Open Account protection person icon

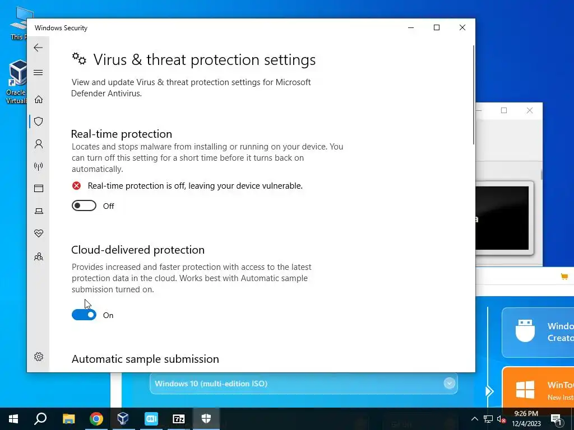[x=39, y=144]
